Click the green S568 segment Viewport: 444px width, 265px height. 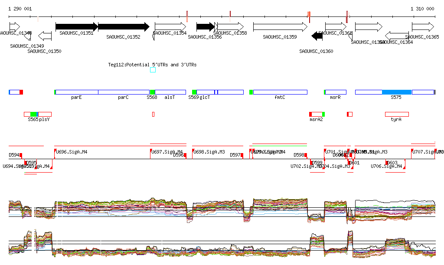tap(152, 92)
